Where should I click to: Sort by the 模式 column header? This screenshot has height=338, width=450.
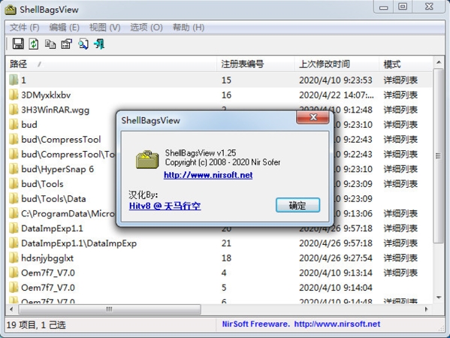pos(406,64)
